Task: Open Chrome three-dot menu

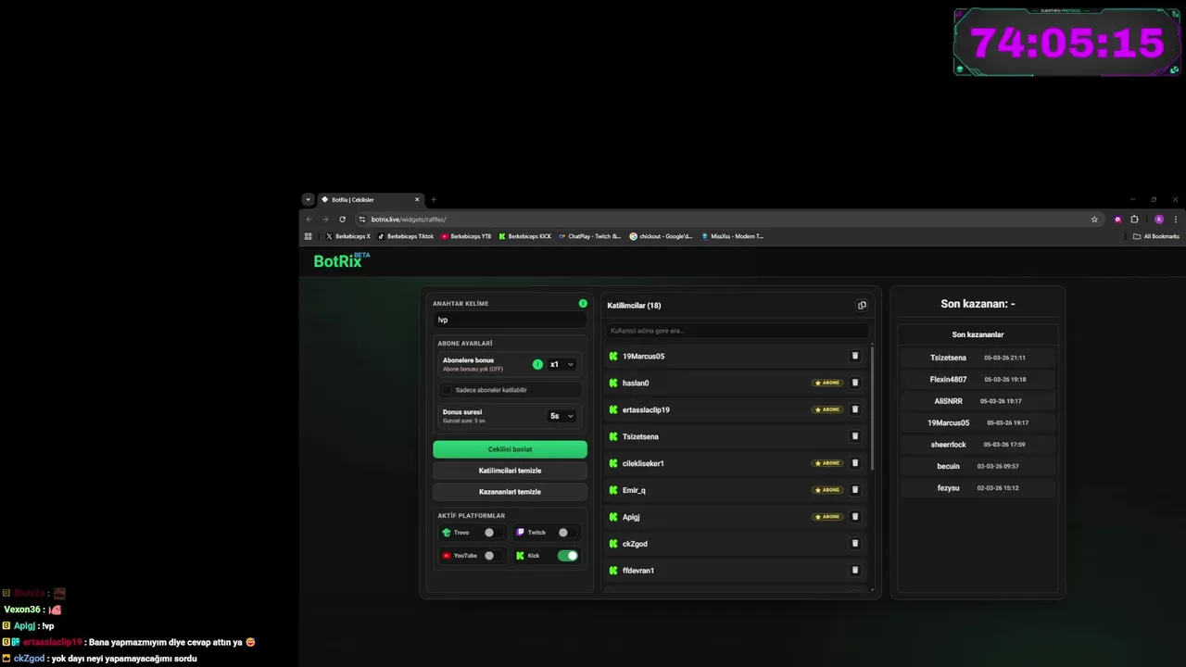Action: 1176,220
